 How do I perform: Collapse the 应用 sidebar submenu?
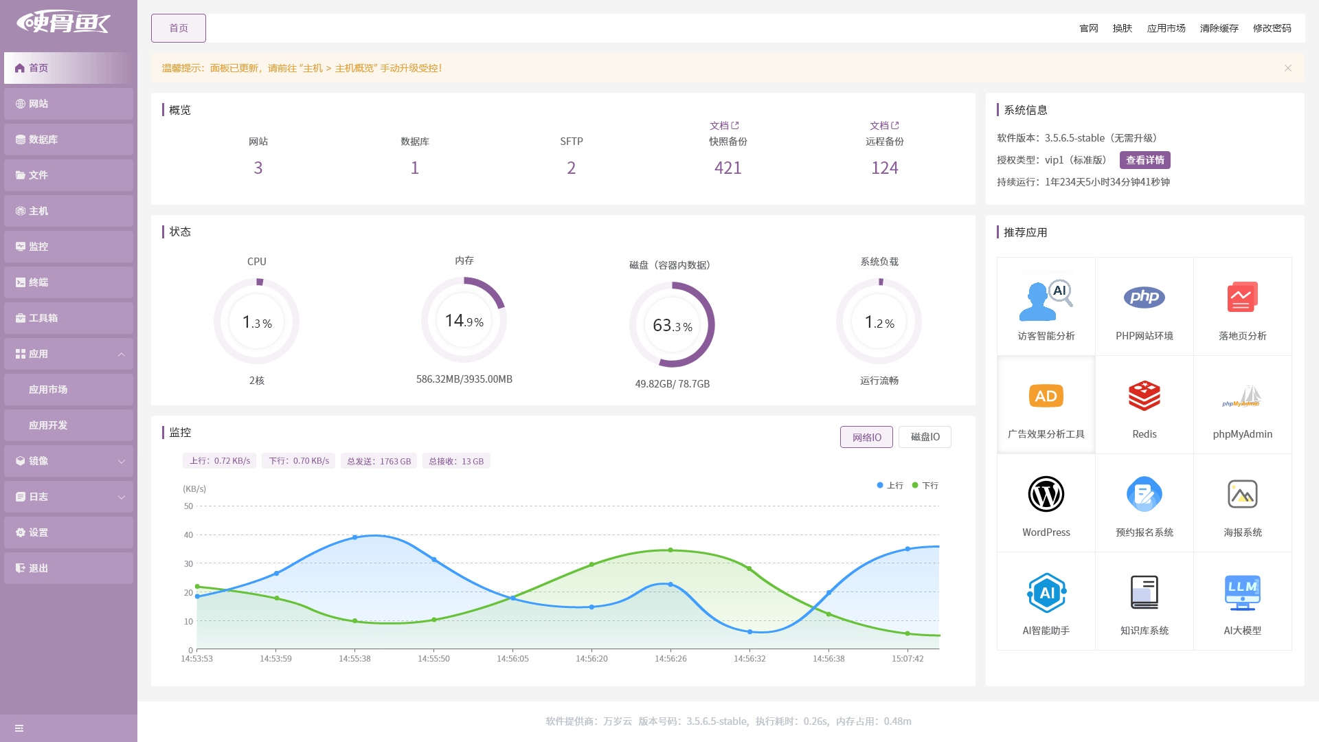point(69,354)
